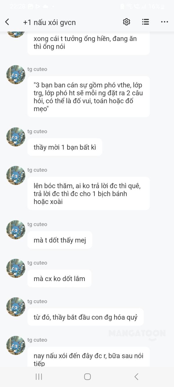The width and height of the screenshot is (174, 387).
Task: Open chat settings gear icon
Action: pos(126,22)
